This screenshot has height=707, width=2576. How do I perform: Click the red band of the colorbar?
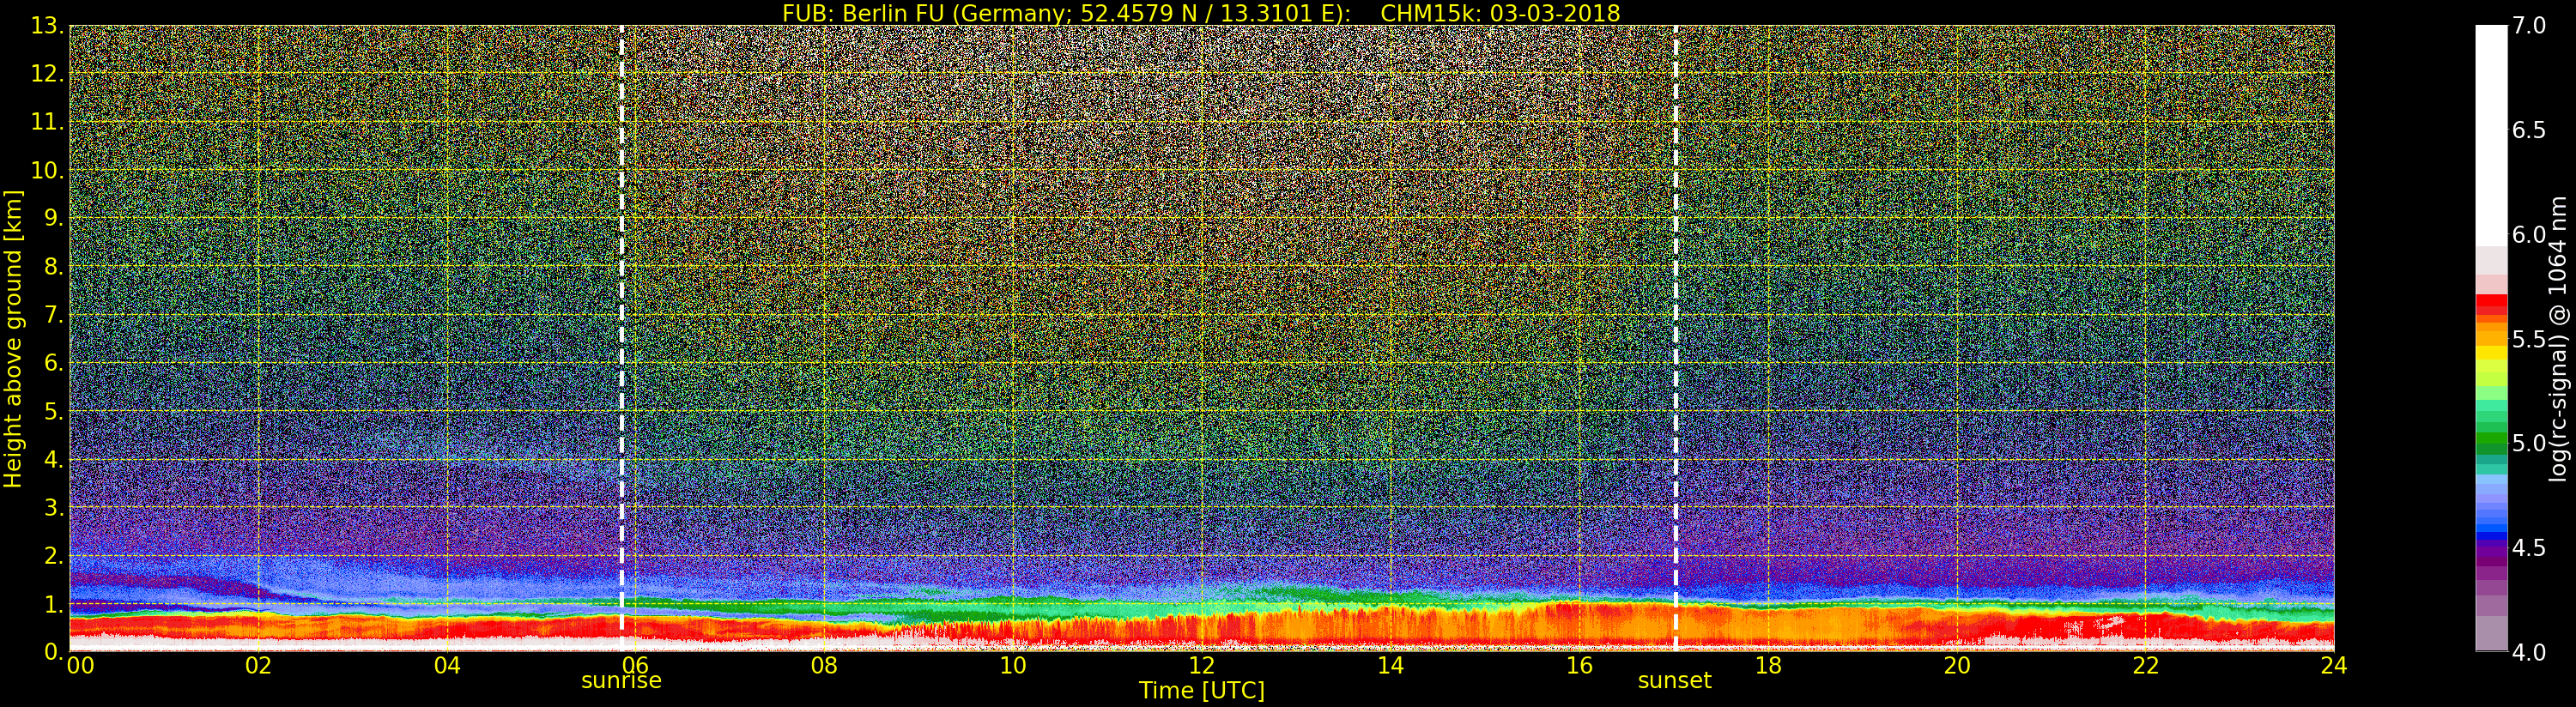2491,305
